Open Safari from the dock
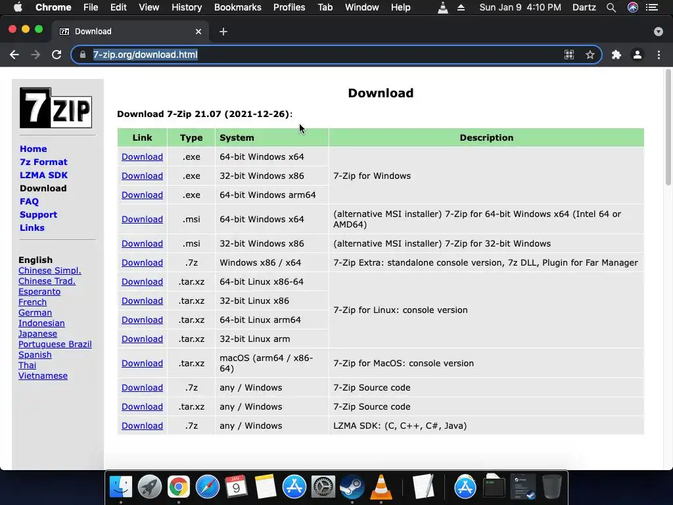 click(207, 487)
